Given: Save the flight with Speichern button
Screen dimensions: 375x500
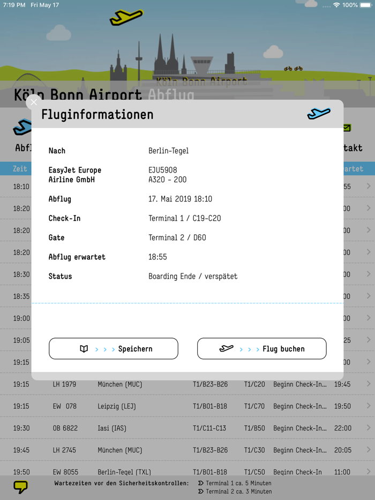Looking at the screenshot, I should click(x=113, y=348).
